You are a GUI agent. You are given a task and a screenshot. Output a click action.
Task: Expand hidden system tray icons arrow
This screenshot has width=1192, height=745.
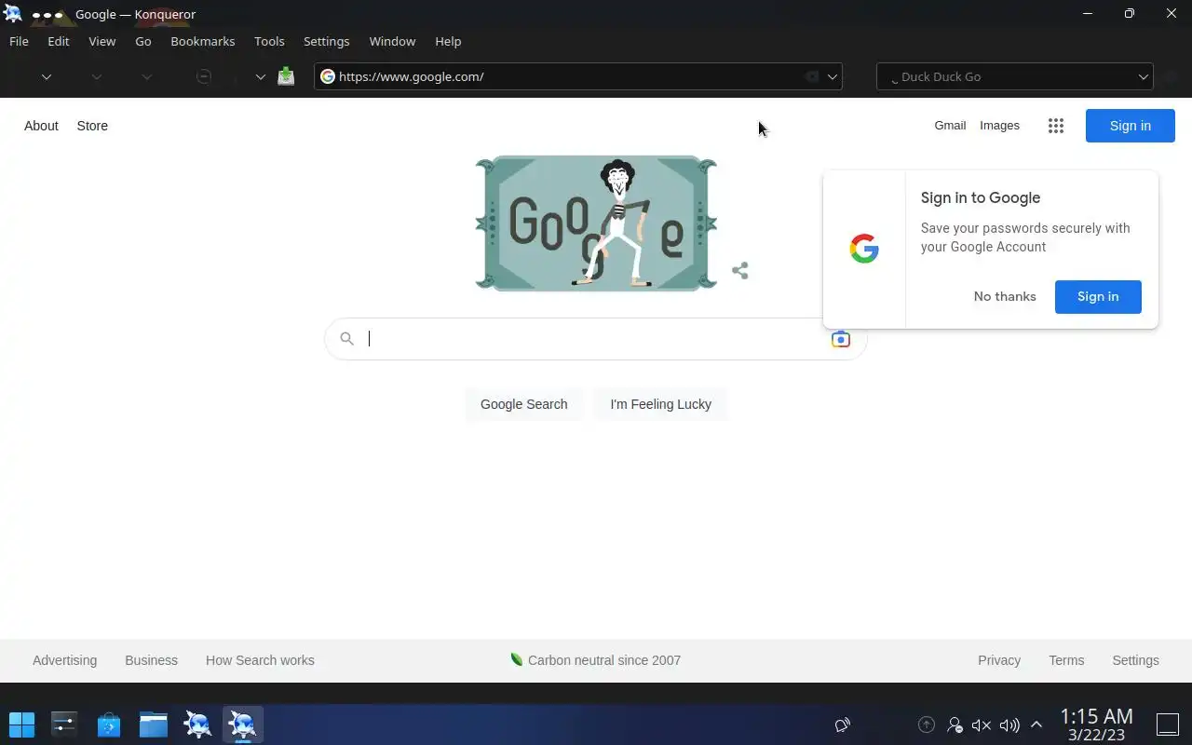(1036, 725)
